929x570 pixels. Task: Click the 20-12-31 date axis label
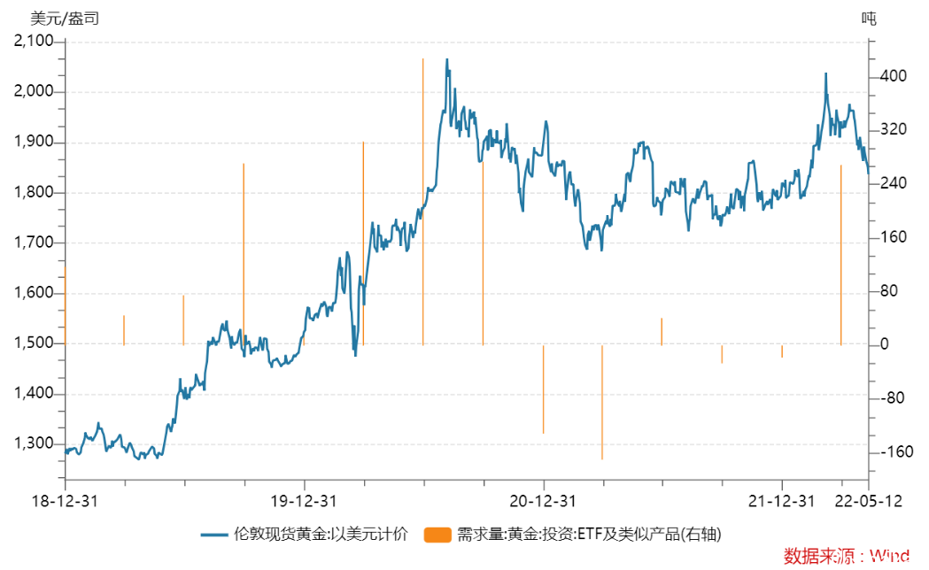click(x=543, y=501)
